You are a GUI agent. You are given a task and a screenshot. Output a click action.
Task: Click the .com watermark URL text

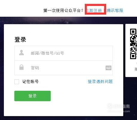[127, 111]
